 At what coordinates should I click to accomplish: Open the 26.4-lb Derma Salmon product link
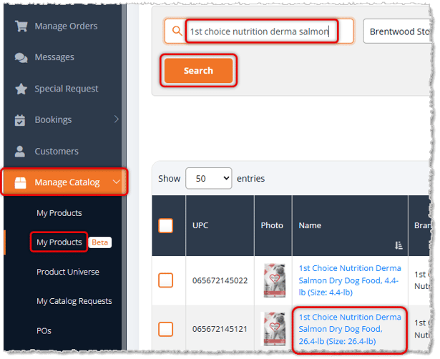[x=350, y=329]
